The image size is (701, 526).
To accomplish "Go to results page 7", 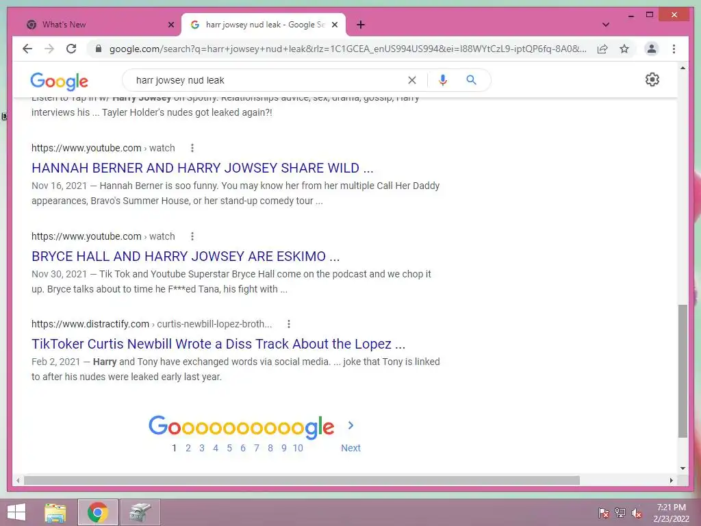I will tap(257, 448).
